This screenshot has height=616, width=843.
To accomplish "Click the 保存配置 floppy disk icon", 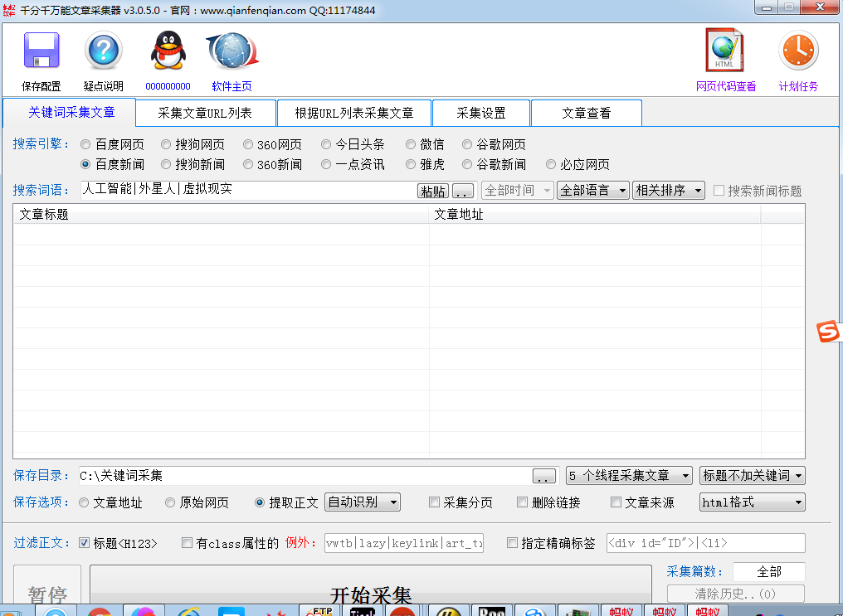I will tap(41, 51).
